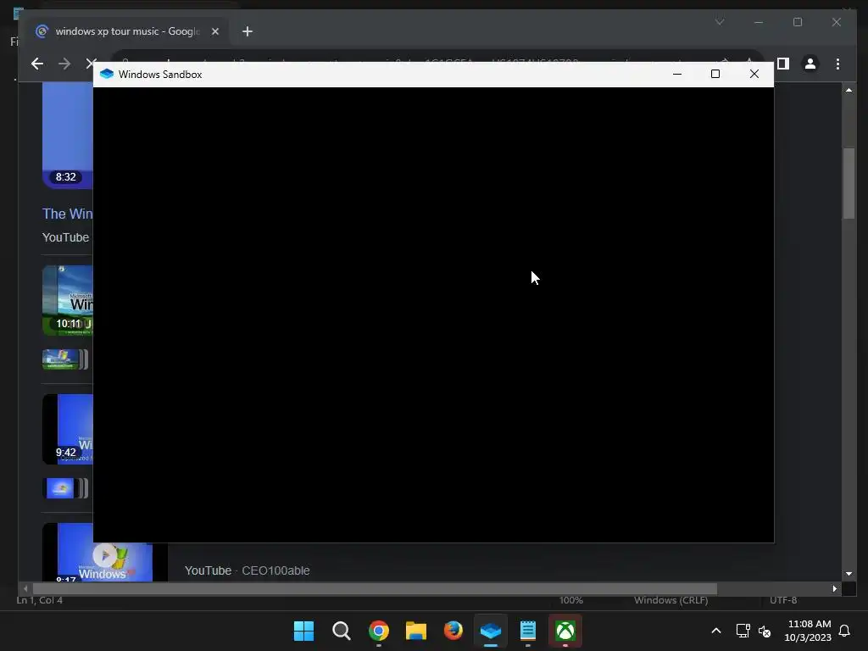This screenshot has height=651, width=868.
Task: Open the notifications bell icon
Action: pos(844,631)
